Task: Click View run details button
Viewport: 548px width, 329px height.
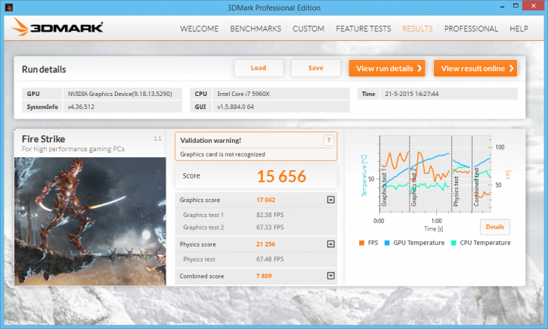Action: [386, 68]
